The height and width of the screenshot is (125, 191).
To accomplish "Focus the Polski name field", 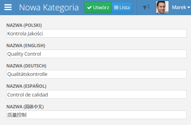I will pos(96,34).
